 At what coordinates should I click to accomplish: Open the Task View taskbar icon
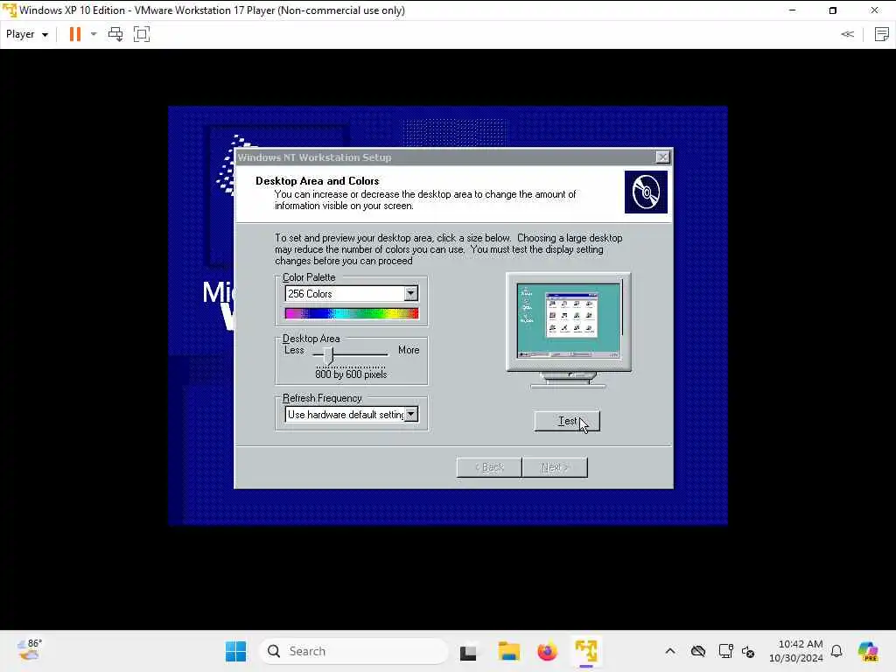pyautogui.click(x=468, y=652)
